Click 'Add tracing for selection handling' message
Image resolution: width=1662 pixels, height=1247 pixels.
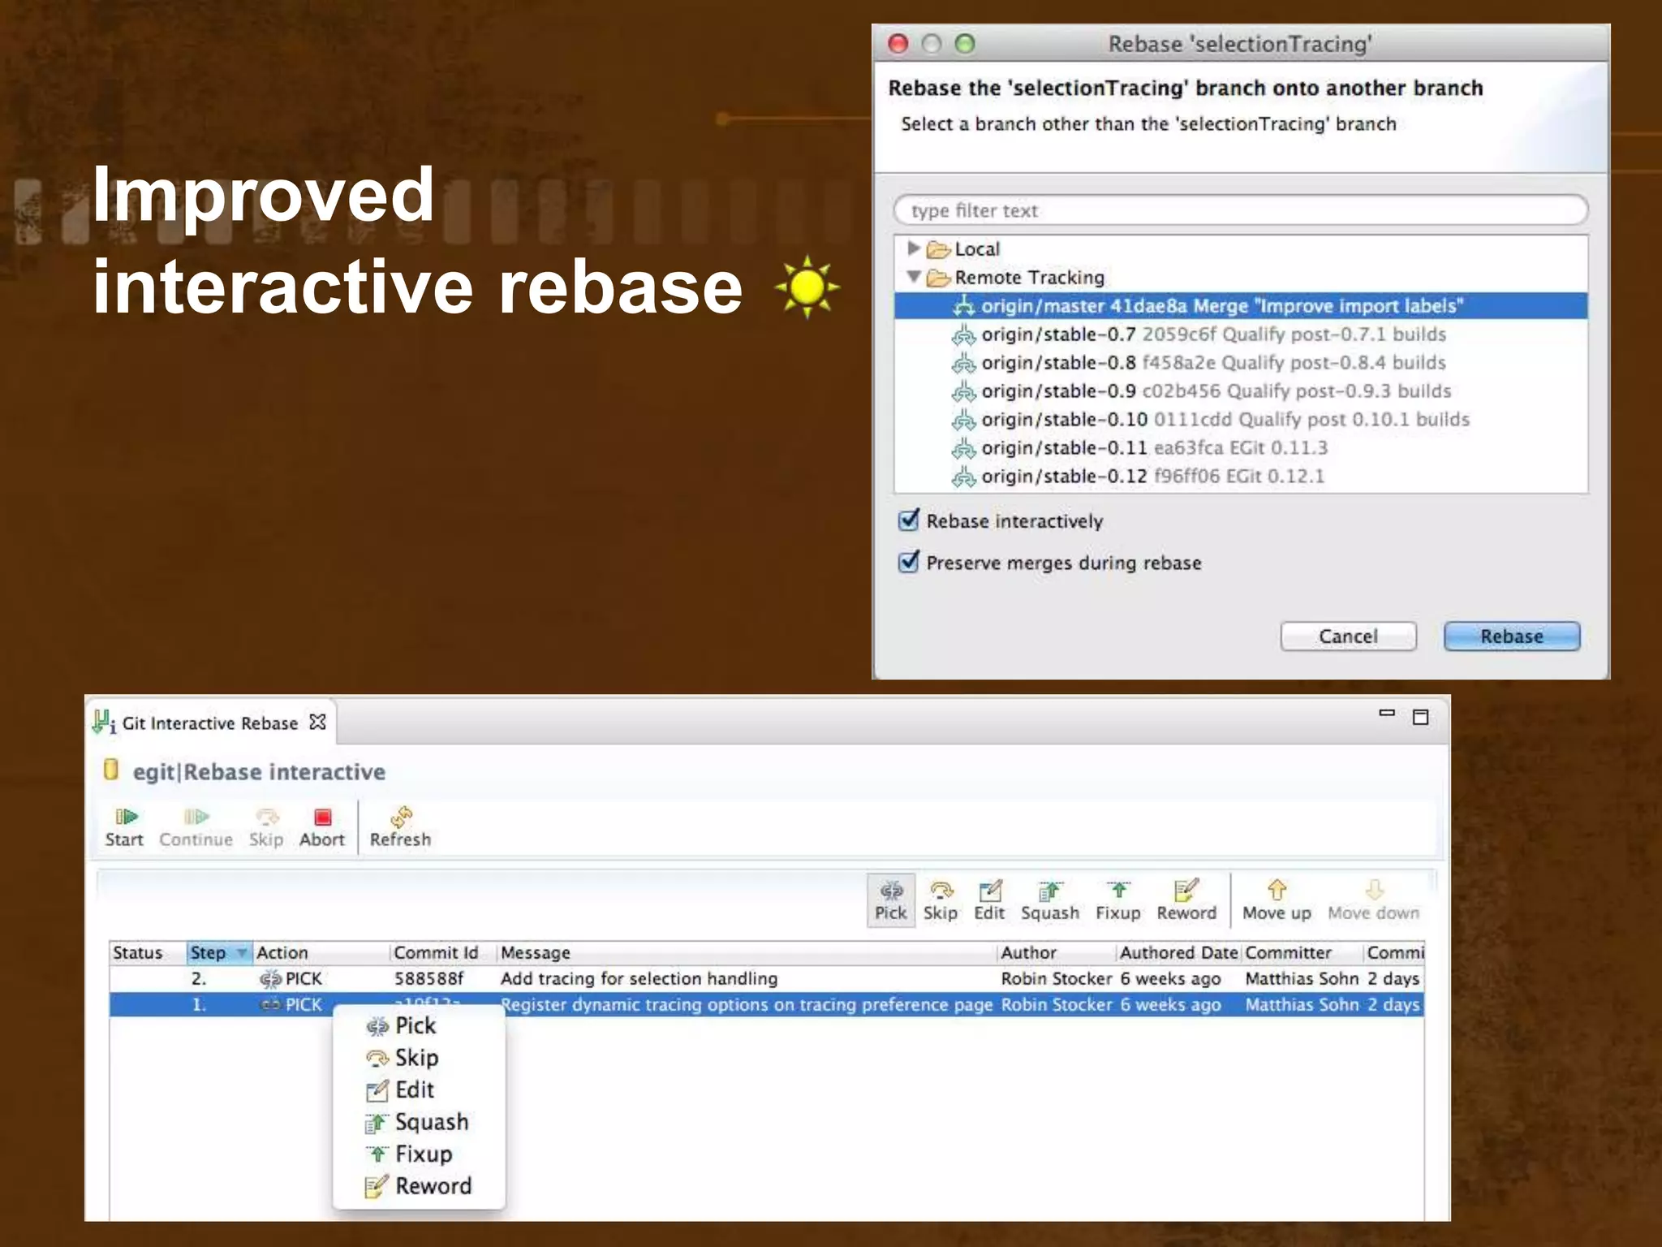point(639,978)
